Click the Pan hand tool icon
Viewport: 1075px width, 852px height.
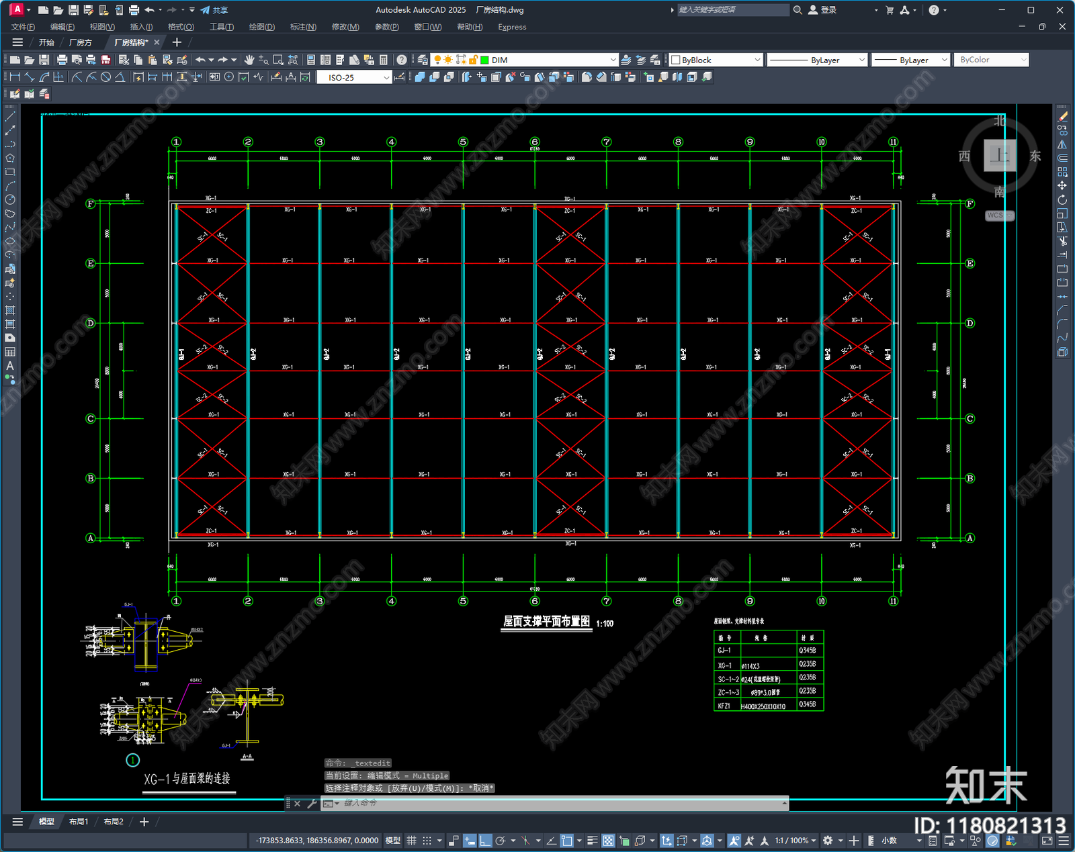pos(249,60)
